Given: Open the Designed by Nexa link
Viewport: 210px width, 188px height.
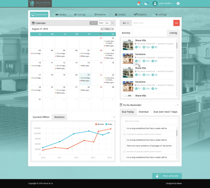Looking at the screenshot, I should [174, 183].
